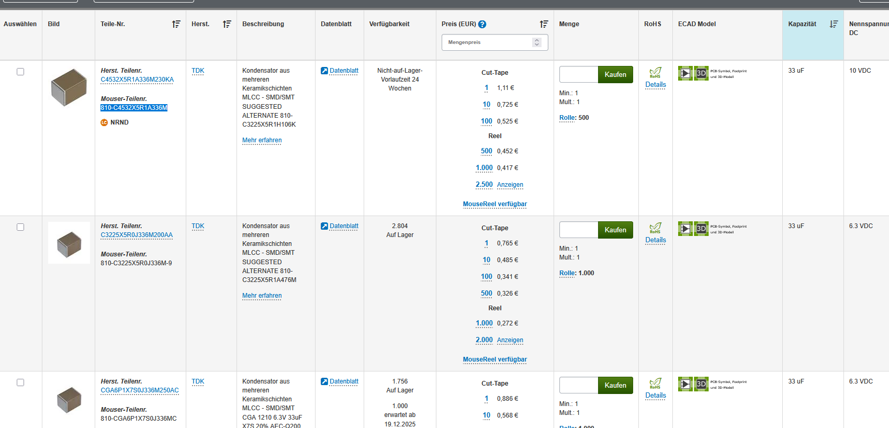Click the Verfügbarkeit column header
The width and height of the screenshot is (889, 428).
[x=389, y=24]
